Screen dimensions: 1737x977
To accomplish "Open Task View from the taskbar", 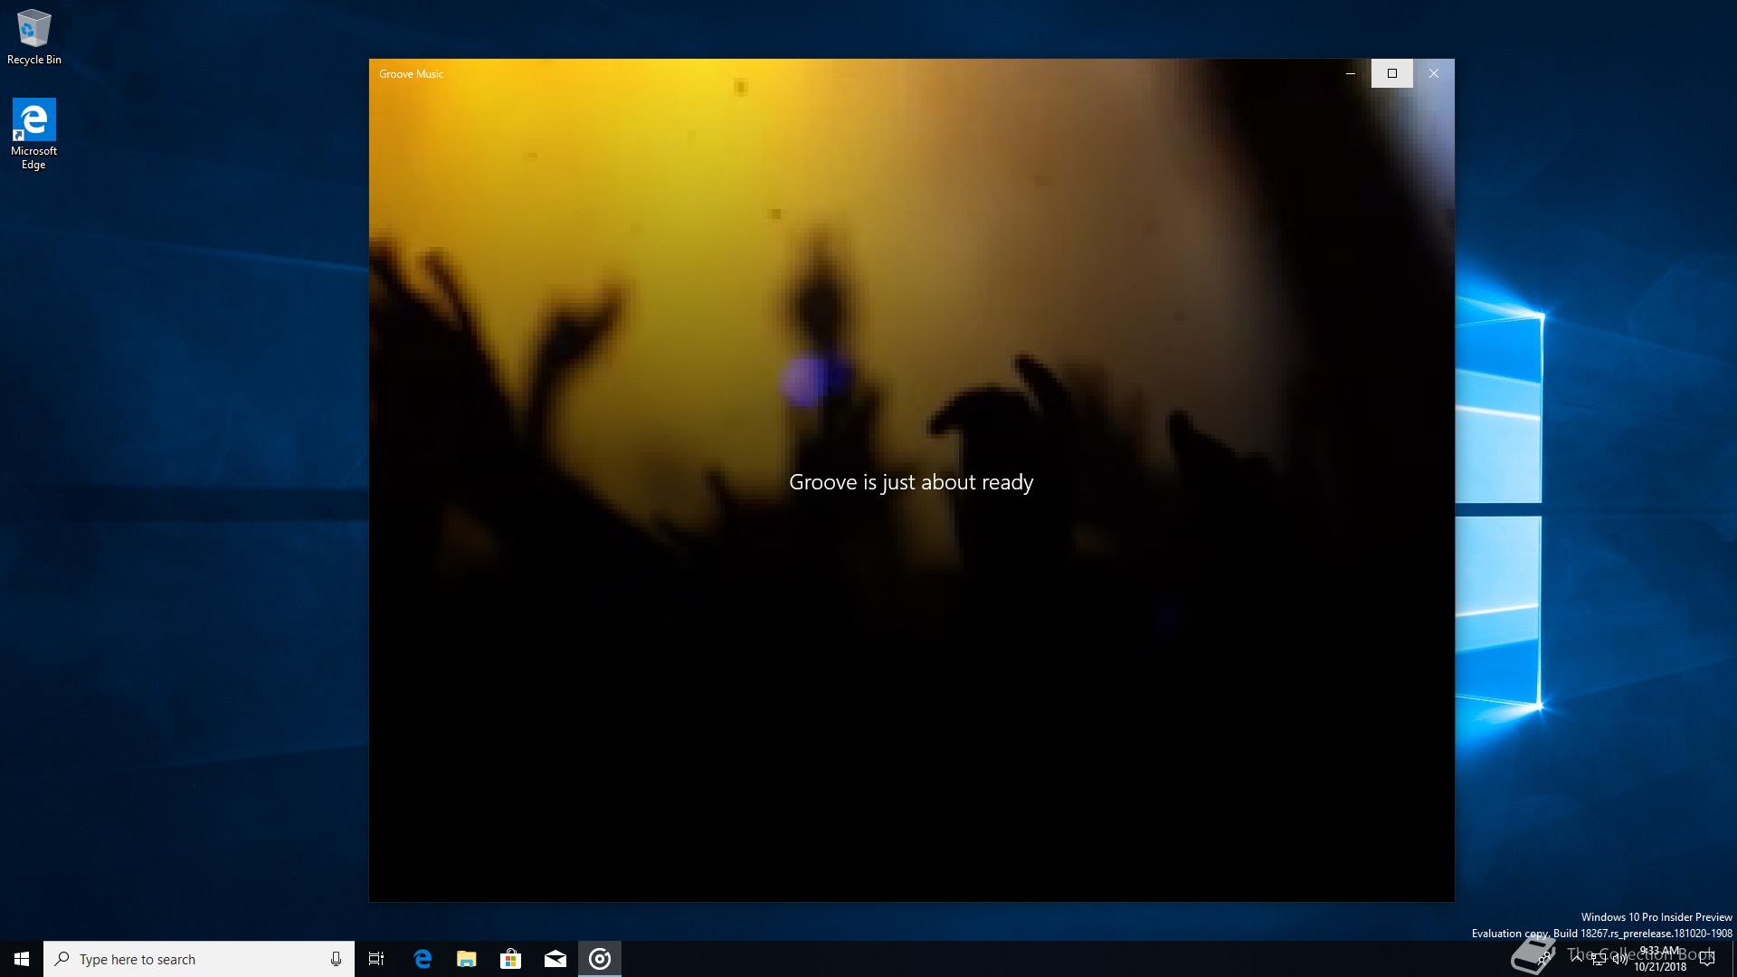I will (376, 959).
